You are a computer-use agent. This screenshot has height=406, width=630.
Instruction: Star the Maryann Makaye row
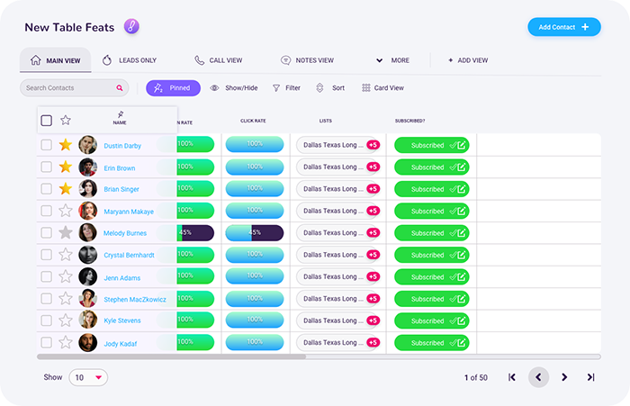tap(66, 211)
